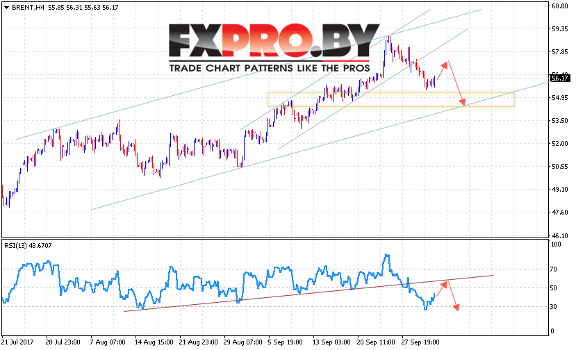
Task: Select the RSI 50 level label
Action: [x=554, y=288]
